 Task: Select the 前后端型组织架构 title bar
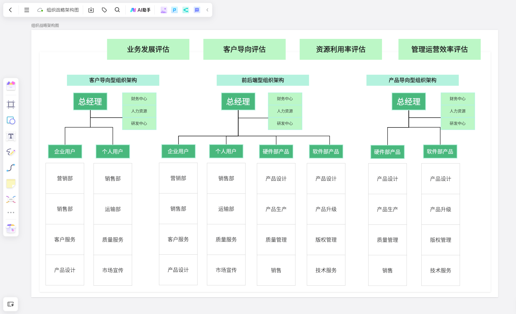pyautogui.click(x=263, y=80)
